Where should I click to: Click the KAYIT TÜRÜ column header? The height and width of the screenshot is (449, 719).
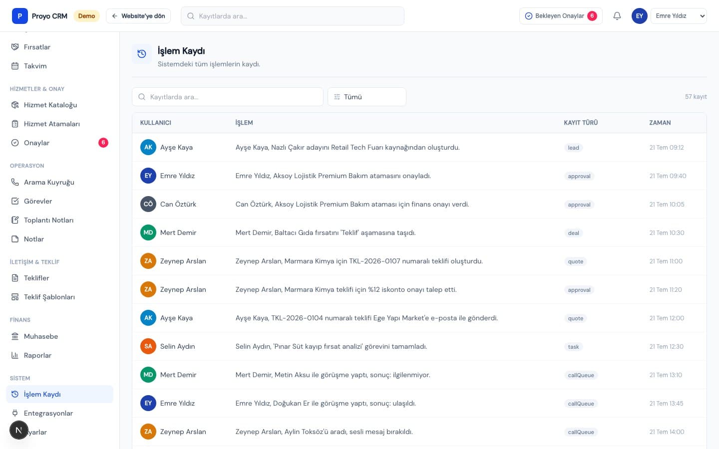(x=581, y=123)
